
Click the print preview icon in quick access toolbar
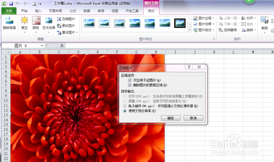pyautogui.click(x=34, y=4)
